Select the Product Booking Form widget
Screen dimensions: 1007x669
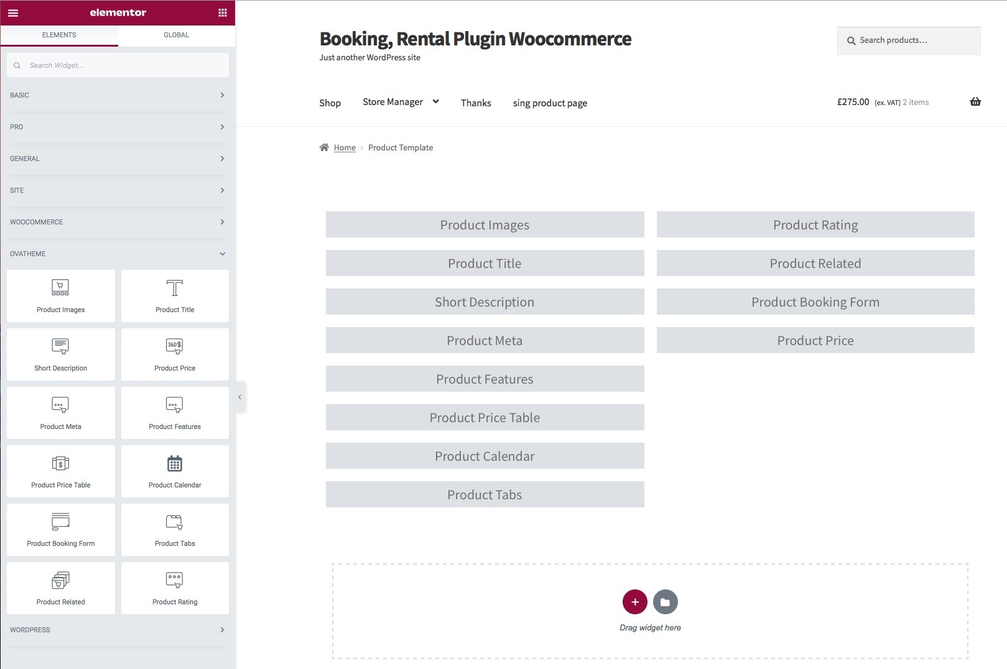pyautogui.click(x=61, y=530)
